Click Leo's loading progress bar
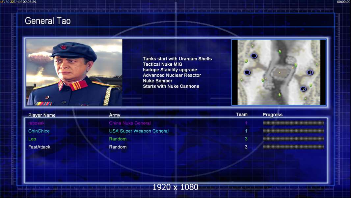The image size is (351, 198). (x=294, y=139)
